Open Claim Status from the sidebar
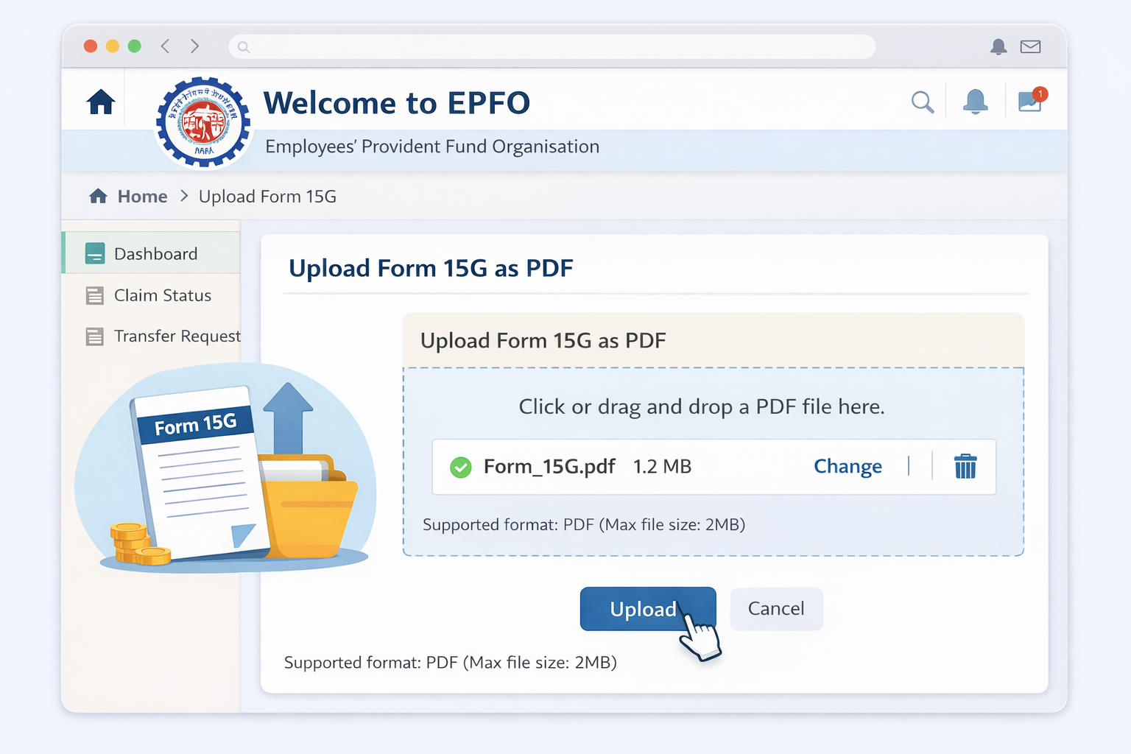 pyautogui.click(x=162, y=295)
